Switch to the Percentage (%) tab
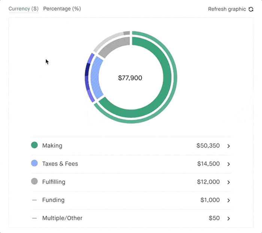262x233 pixels. pos(62,9)
